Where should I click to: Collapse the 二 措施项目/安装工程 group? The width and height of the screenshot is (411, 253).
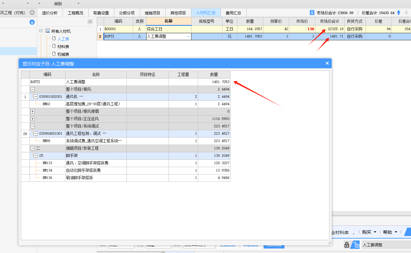tap(33, 148)
